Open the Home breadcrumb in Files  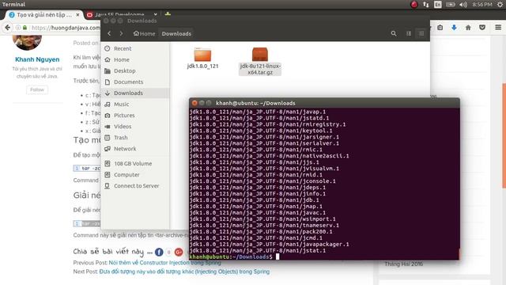144,33
